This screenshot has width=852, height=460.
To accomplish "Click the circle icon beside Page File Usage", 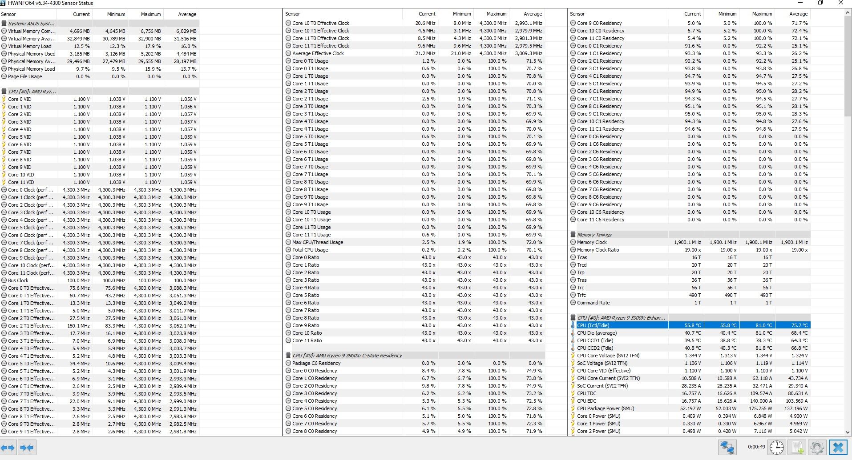I will [x=4, y=76].
